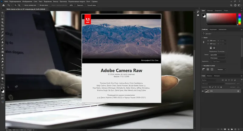Image resolution: width=243 pixels, height=131 pixels.
Task: Select the Eraser tool
Action: [x=2, y=49]
